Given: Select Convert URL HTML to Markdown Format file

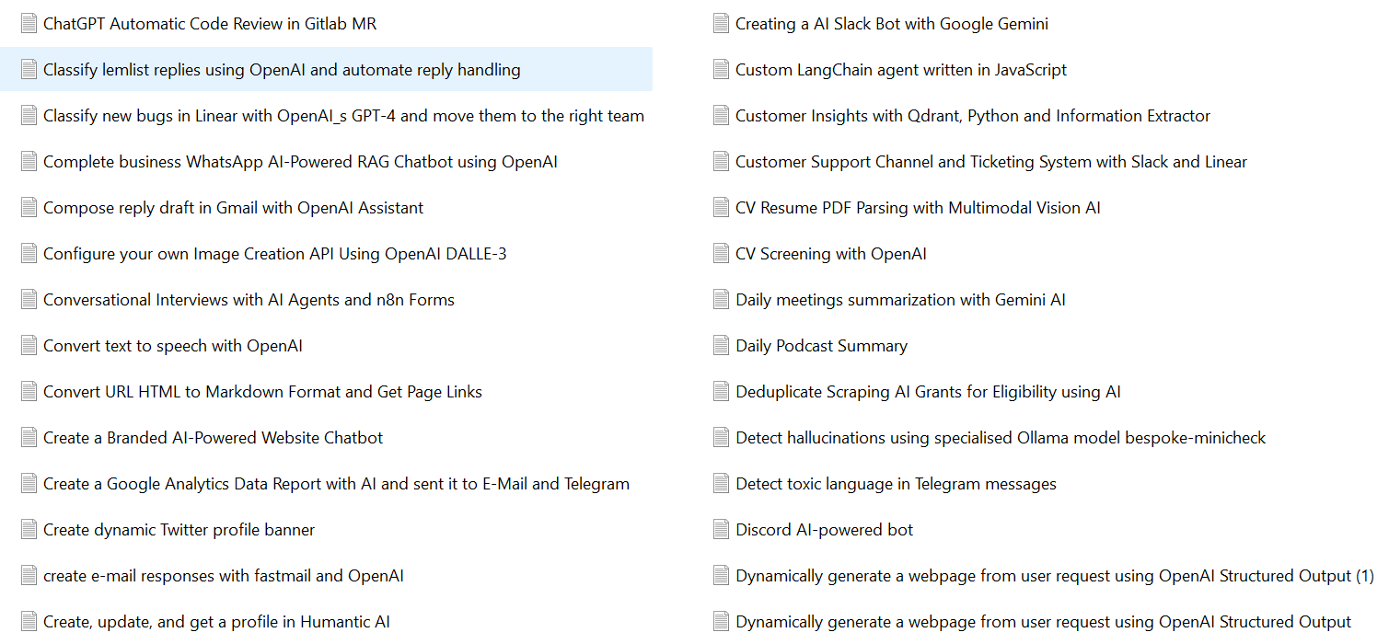Looking at the screenshot, I should 262,392.
